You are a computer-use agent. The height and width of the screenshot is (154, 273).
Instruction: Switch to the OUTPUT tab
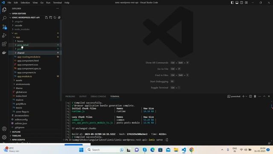pos(83,96)
